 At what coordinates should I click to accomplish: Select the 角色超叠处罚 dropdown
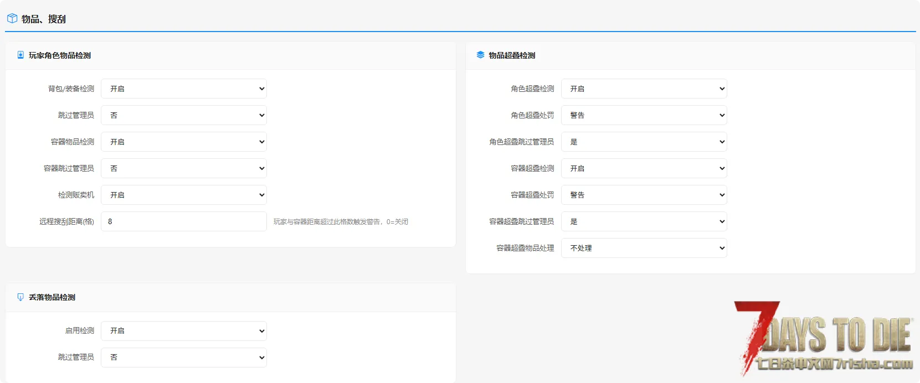coord(644,115)
